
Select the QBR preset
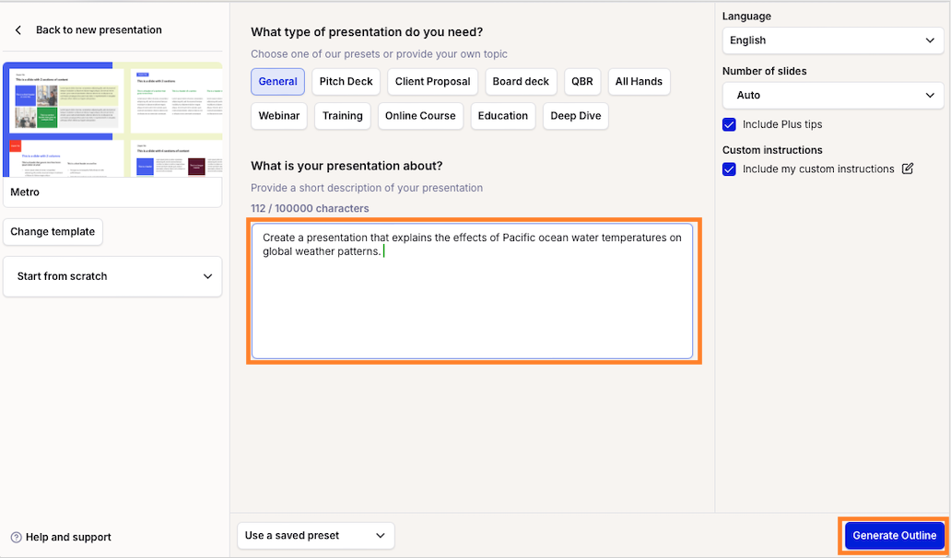click(x=582, y=82)
